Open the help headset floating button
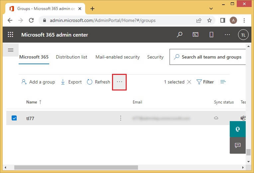The height and width of the screenshot is (173, 254). coord(237,129)
